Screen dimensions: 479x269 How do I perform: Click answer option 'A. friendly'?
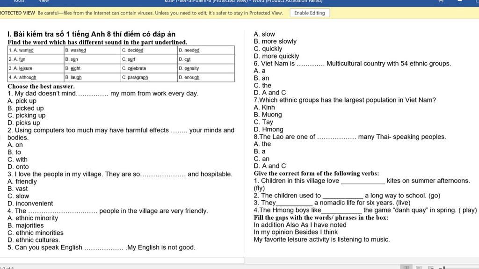point(22,182)
